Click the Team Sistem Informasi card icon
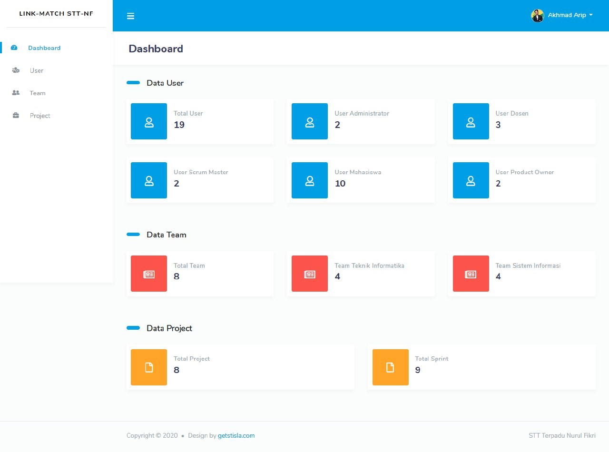The image size is (609, 452). (471, 274)
